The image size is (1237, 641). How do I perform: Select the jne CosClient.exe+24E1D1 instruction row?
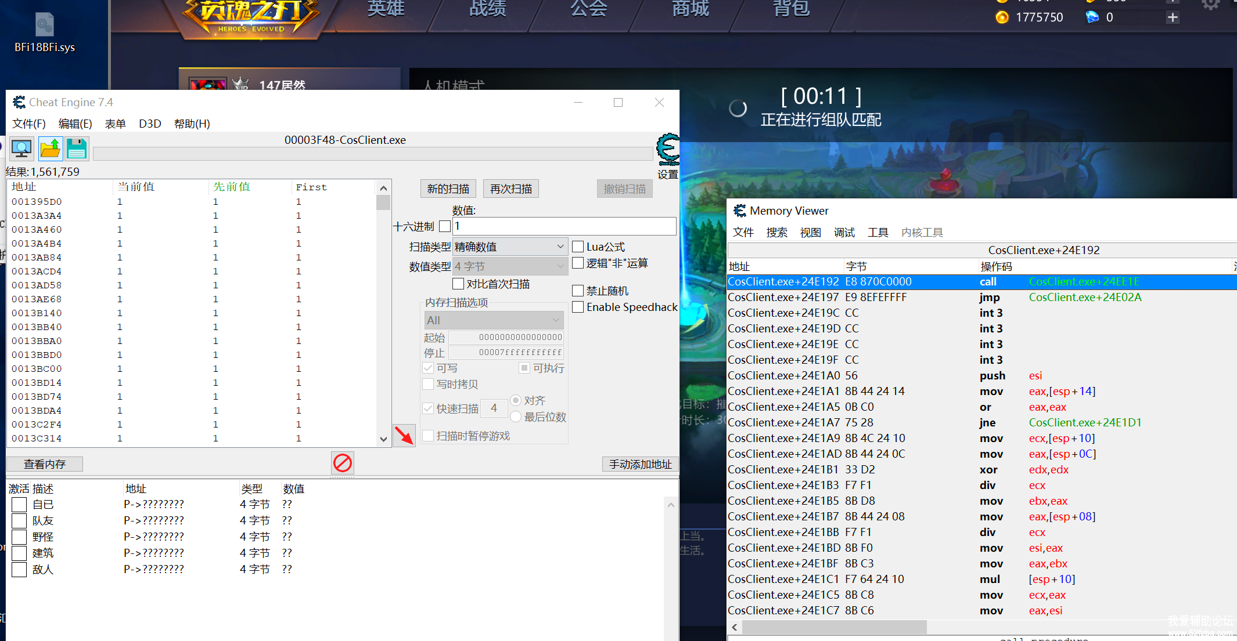tap(981, 422)
